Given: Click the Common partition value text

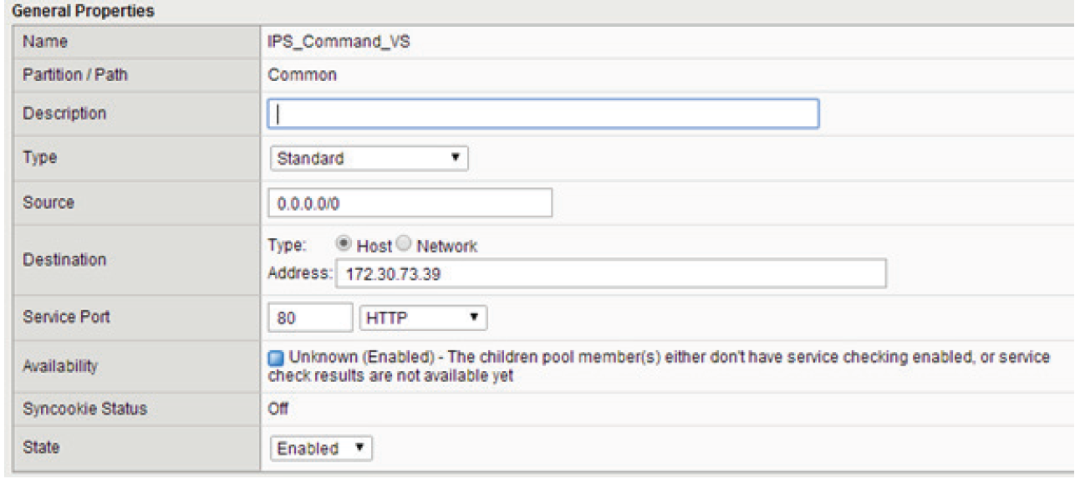Looking at the screenshot, I should (x=303, y=74).
